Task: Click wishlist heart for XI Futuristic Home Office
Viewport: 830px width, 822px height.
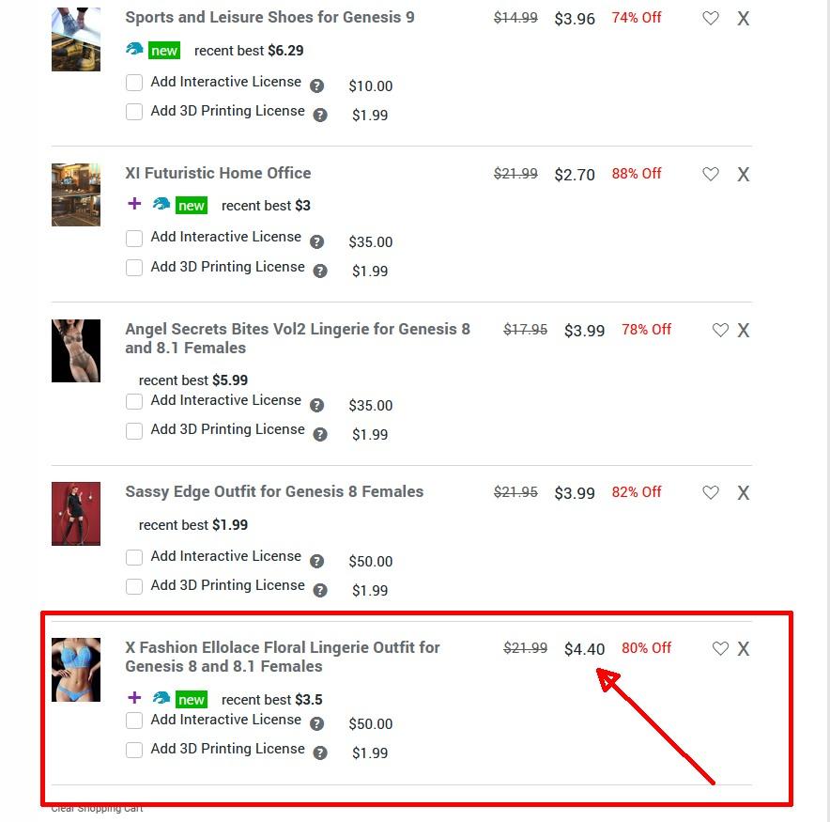Action: tap(711, 174)
